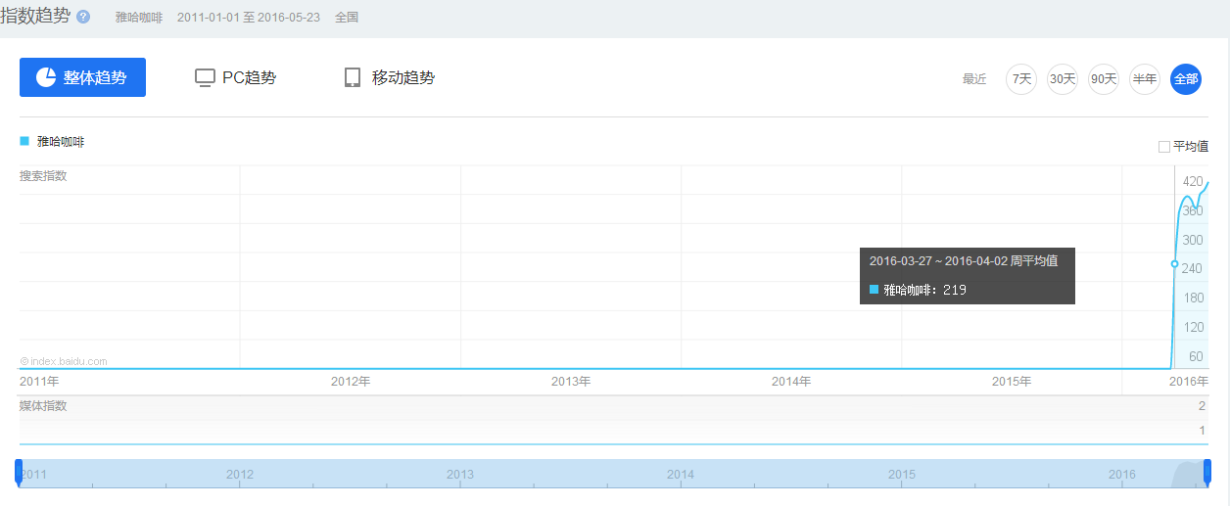Switch to the PC趋势 tab
This screenshot has width=1230, height=506.
tap(235, 77)
